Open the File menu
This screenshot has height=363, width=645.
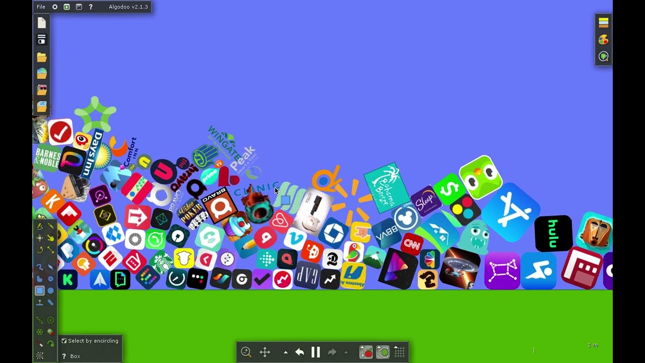point(41,7)
